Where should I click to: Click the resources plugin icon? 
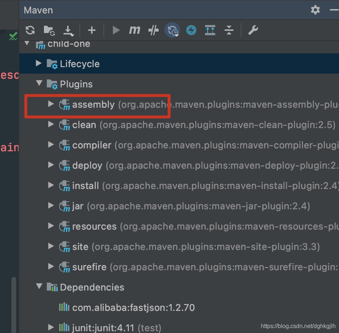[x=65, y=227]
